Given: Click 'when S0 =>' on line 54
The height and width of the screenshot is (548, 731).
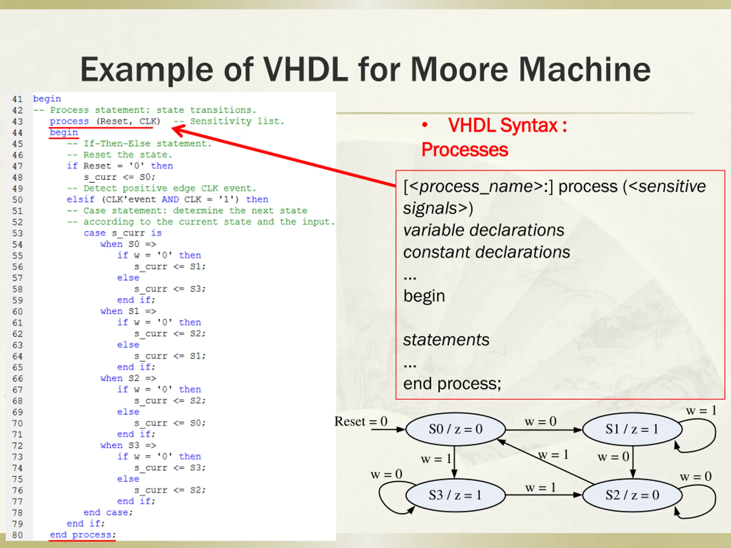Looking at the screenshot, I should pyautogui.click(x=128, y=244).
